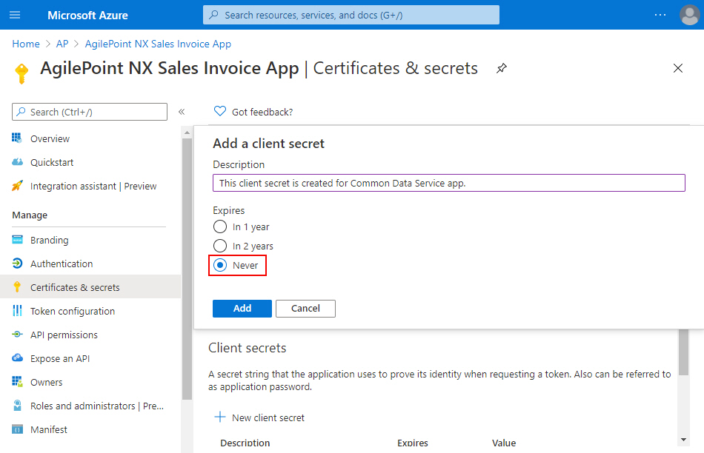Select the In 2 years expiry option
The image size is (704, 453).
[220, 246]
